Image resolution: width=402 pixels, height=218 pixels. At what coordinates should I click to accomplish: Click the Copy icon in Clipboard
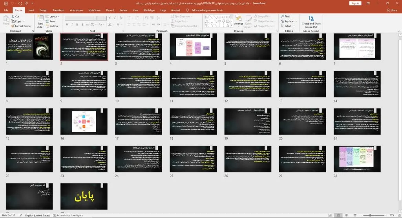13,21
